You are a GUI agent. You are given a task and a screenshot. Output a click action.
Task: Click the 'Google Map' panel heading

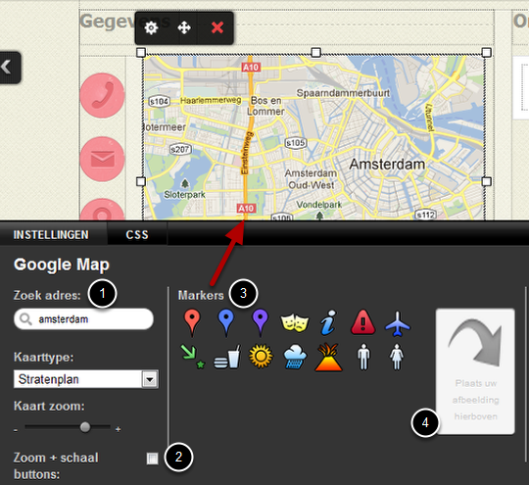point(62,265)
